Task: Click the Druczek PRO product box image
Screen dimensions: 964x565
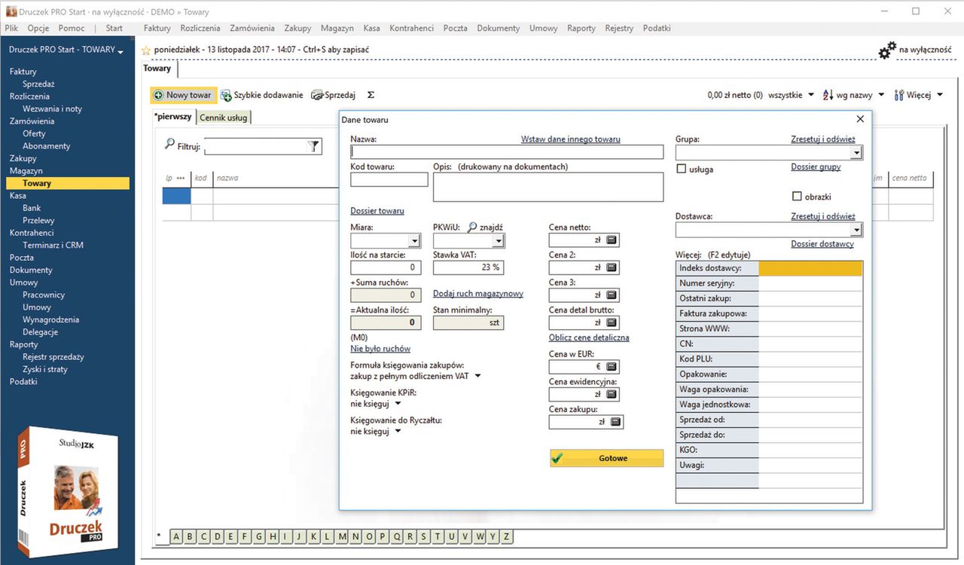Action: (67, 491)
